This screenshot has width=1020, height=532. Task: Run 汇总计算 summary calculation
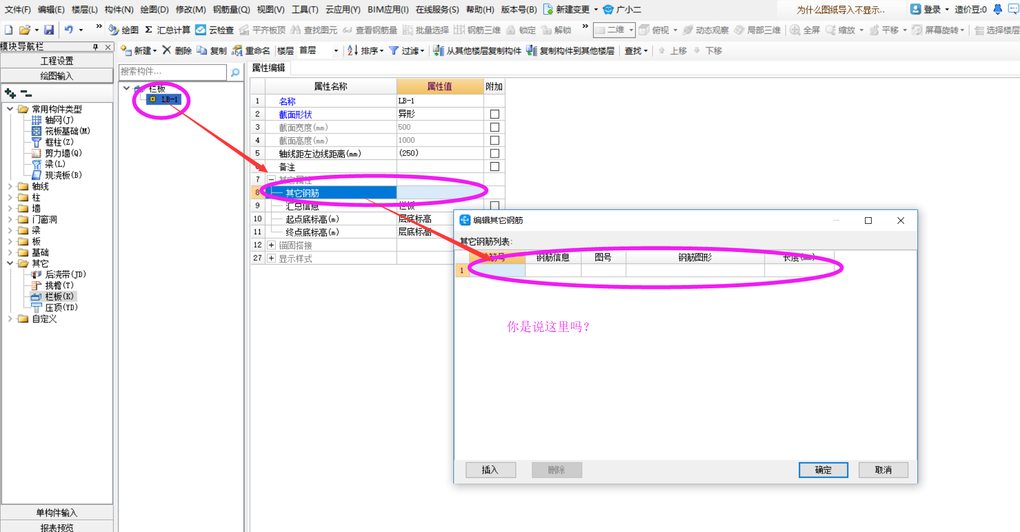tap(168, 30)
